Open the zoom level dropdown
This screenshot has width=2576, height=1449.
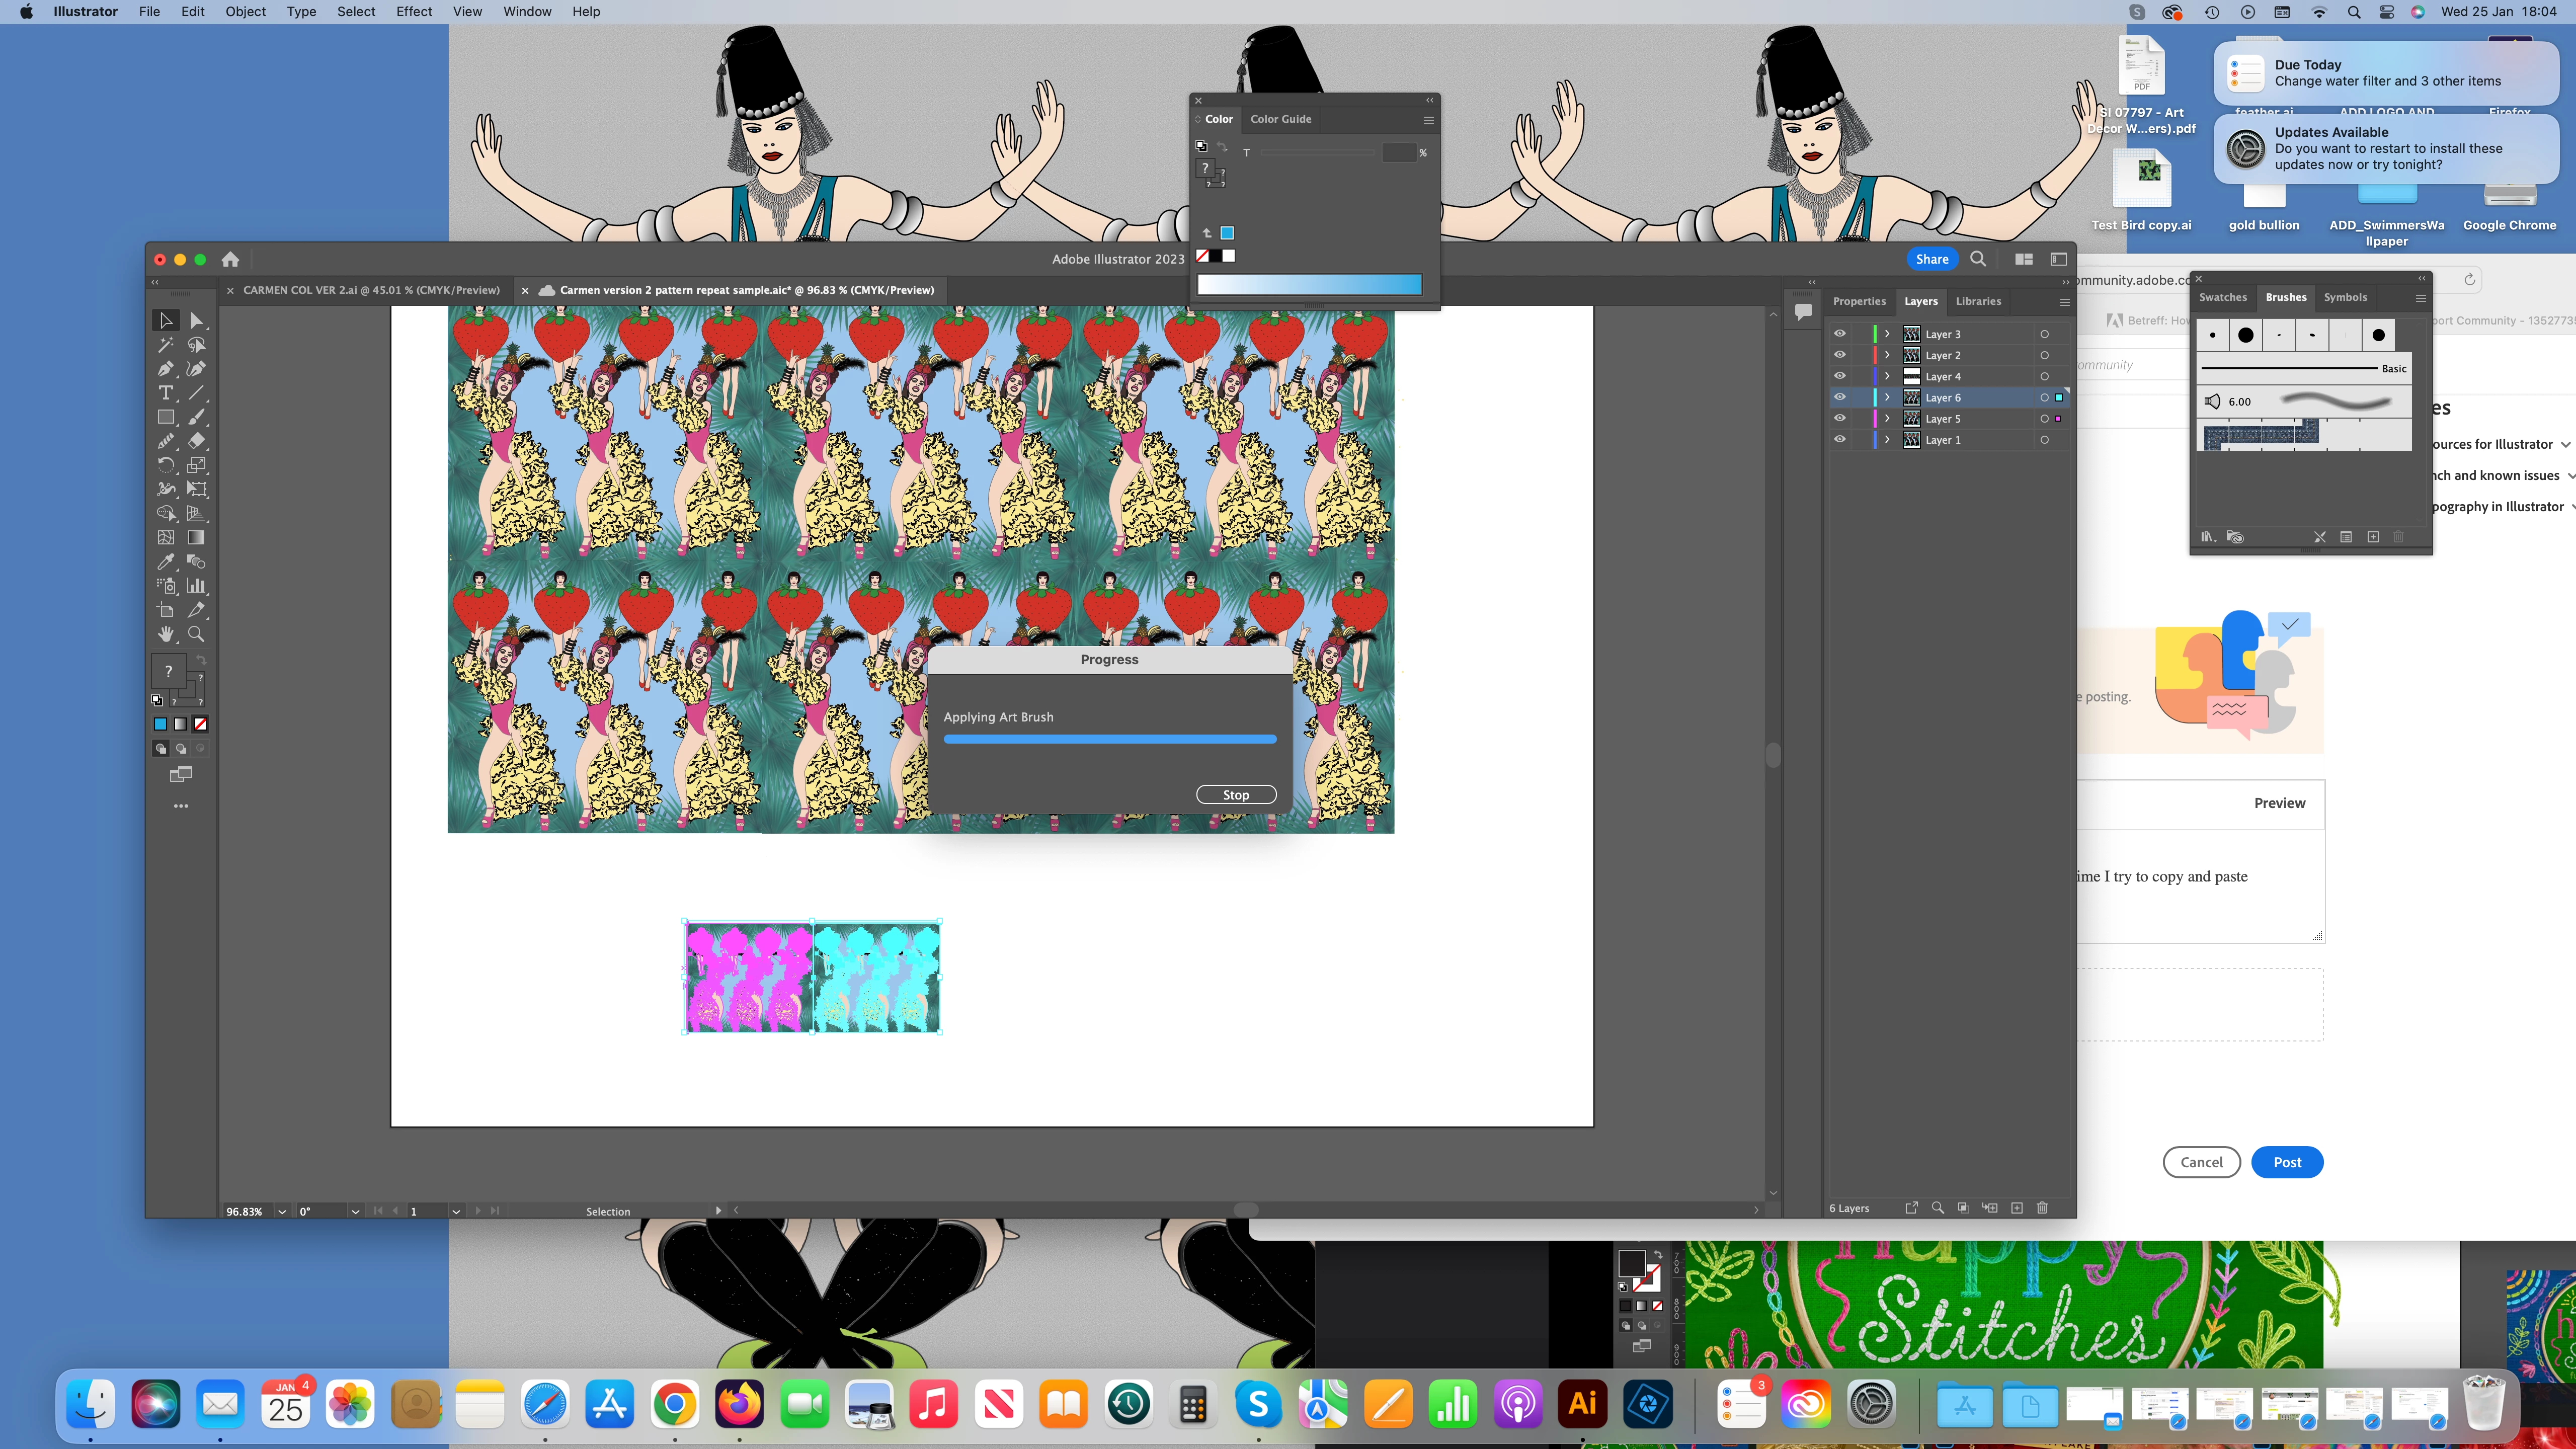(x=282, y=1211)
